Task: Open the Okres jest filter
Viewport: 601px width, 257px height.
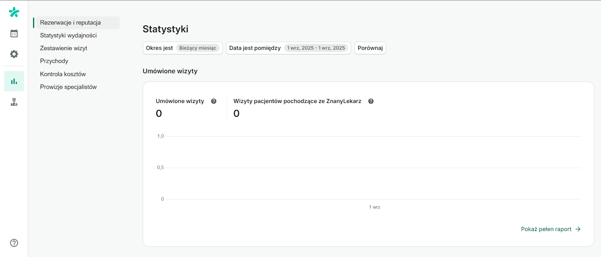Action: pyautogui.click(x=159, y=48)
